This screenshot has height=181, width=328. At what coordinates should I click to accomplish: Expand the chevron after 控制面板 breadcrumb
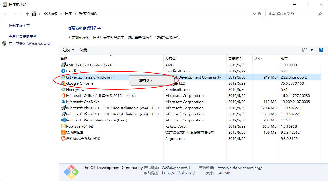click(x=61, y=14)
